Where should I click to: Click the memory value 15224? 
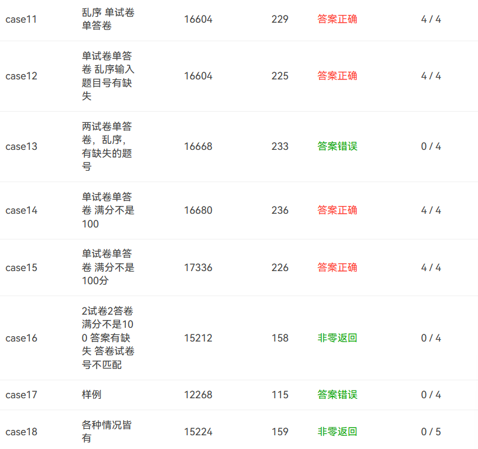tap(198, 432)
